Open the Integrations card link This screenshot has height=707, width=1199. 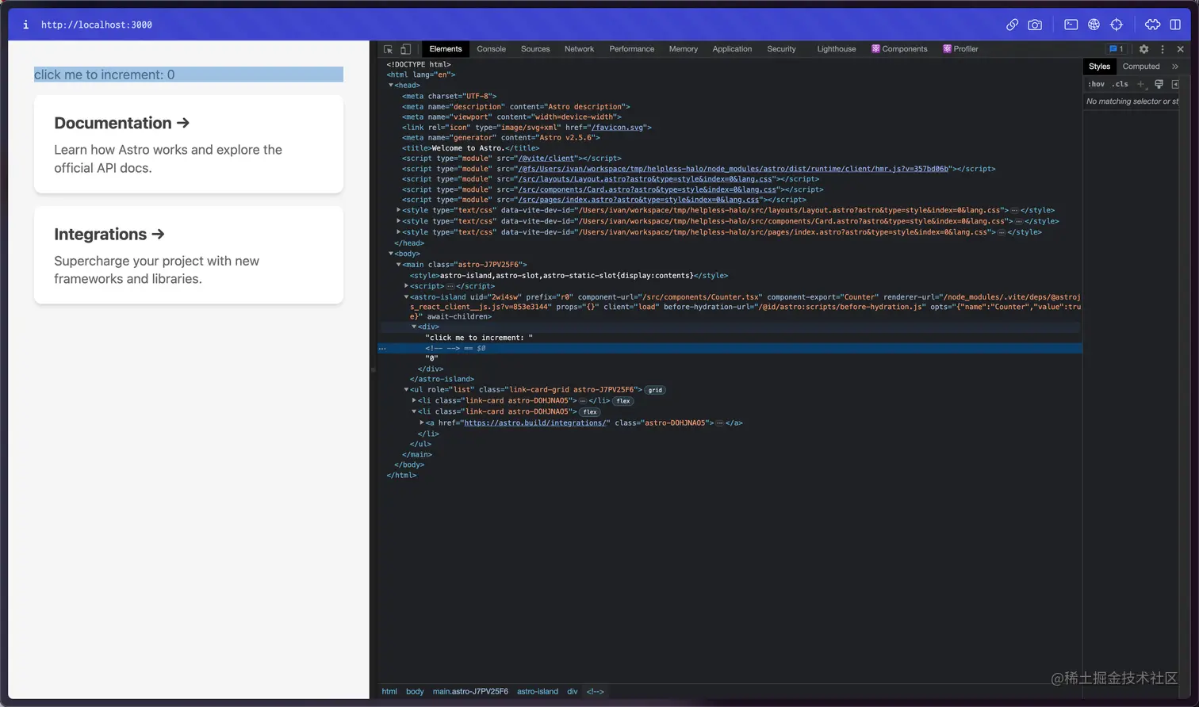coord(189,255)
